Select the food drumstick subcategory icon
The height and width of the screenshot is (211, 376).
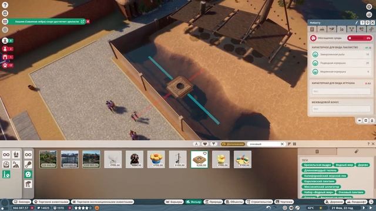point(28,164)
